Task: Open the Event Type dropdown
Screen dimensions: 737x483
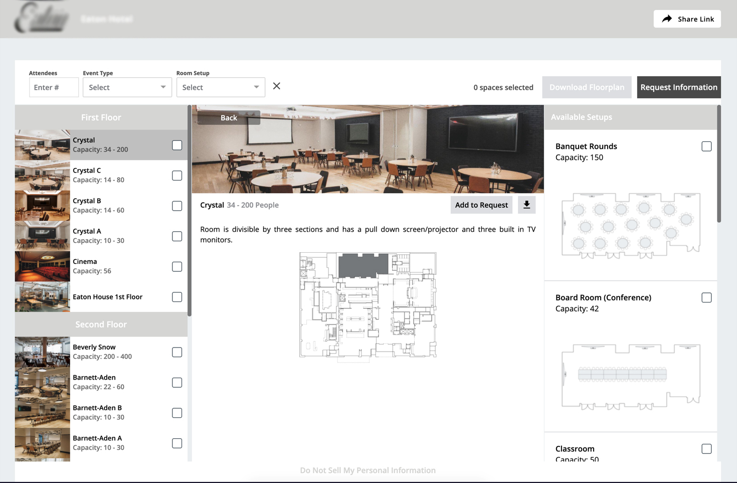Action: 127,87
